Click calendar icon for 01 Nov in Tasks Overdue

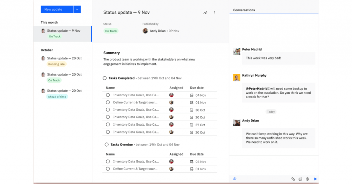(191, 169)
